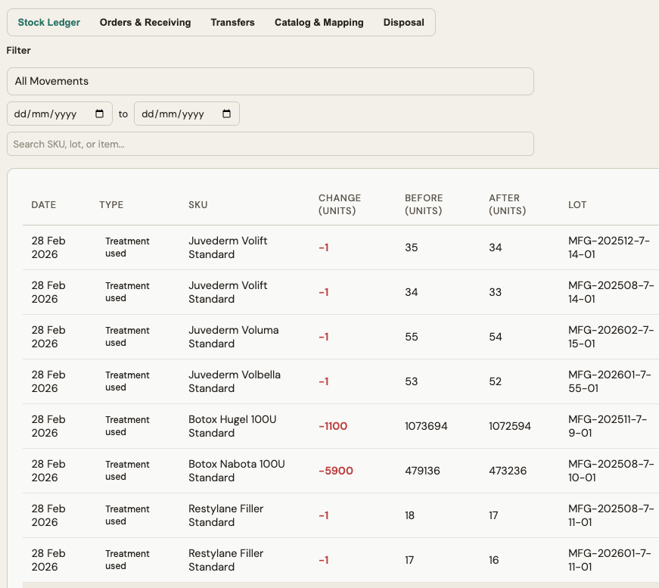659x588 pixels.
Task: Click the SKU column header
Action: point(198,204)
